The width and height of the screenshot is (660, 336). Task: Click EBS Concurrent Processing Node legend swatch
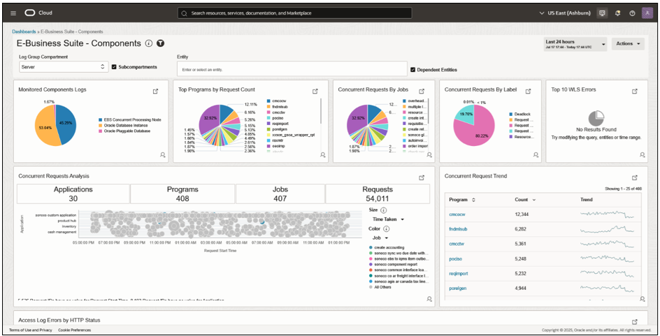click(x=99, y=120)
